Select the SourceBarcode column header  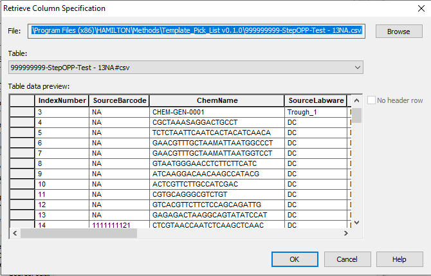tap(120, 101)
